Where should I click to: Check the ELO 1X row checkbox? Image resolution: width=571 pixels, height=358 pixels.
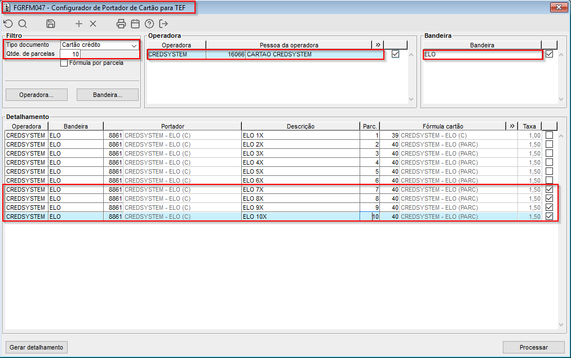pos(549,135)
